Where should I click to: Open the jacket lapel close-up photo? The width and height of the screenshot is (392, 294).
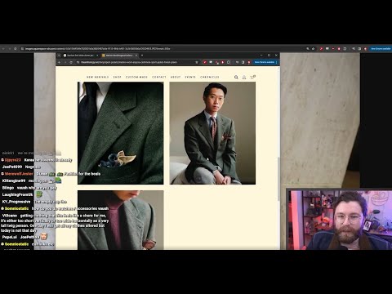[x=121, y=133]
